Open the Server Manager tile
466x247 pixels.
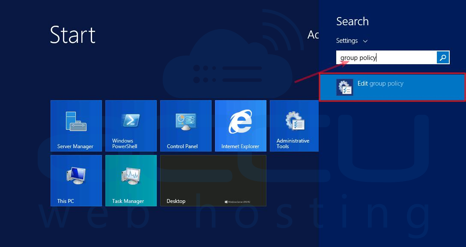pyautogui.click(x=76, y=126)
